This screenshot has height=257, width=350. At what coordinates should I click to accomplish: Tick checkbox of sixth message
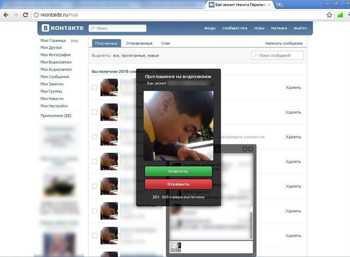coord(94,211)
